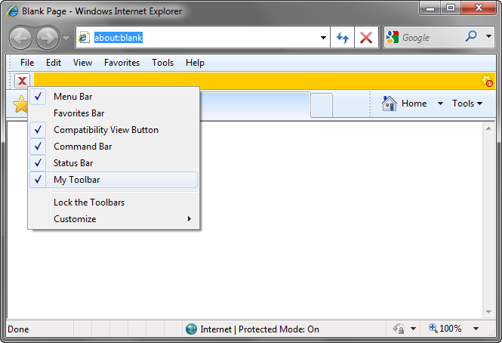
Task: Open the View menu
Action: [82, 63]
